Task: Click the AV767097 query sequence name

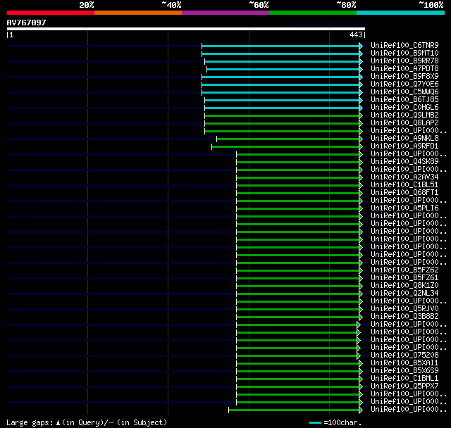Action: point(27,23)
